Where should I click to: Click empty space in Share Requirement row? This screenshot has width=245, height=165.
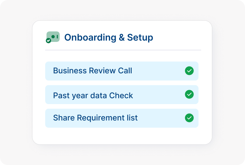pos(160,118)
